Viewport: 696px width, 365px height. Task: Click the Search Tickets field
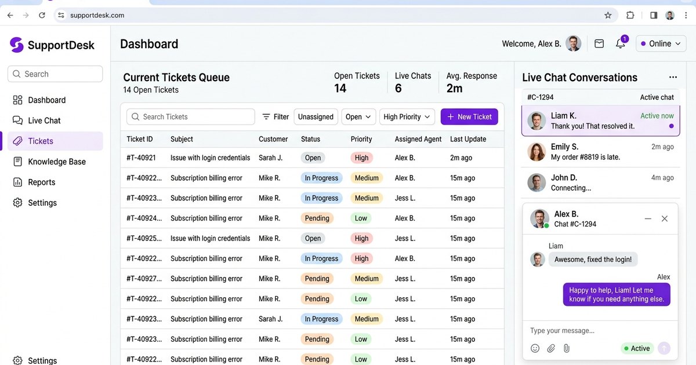191,116
